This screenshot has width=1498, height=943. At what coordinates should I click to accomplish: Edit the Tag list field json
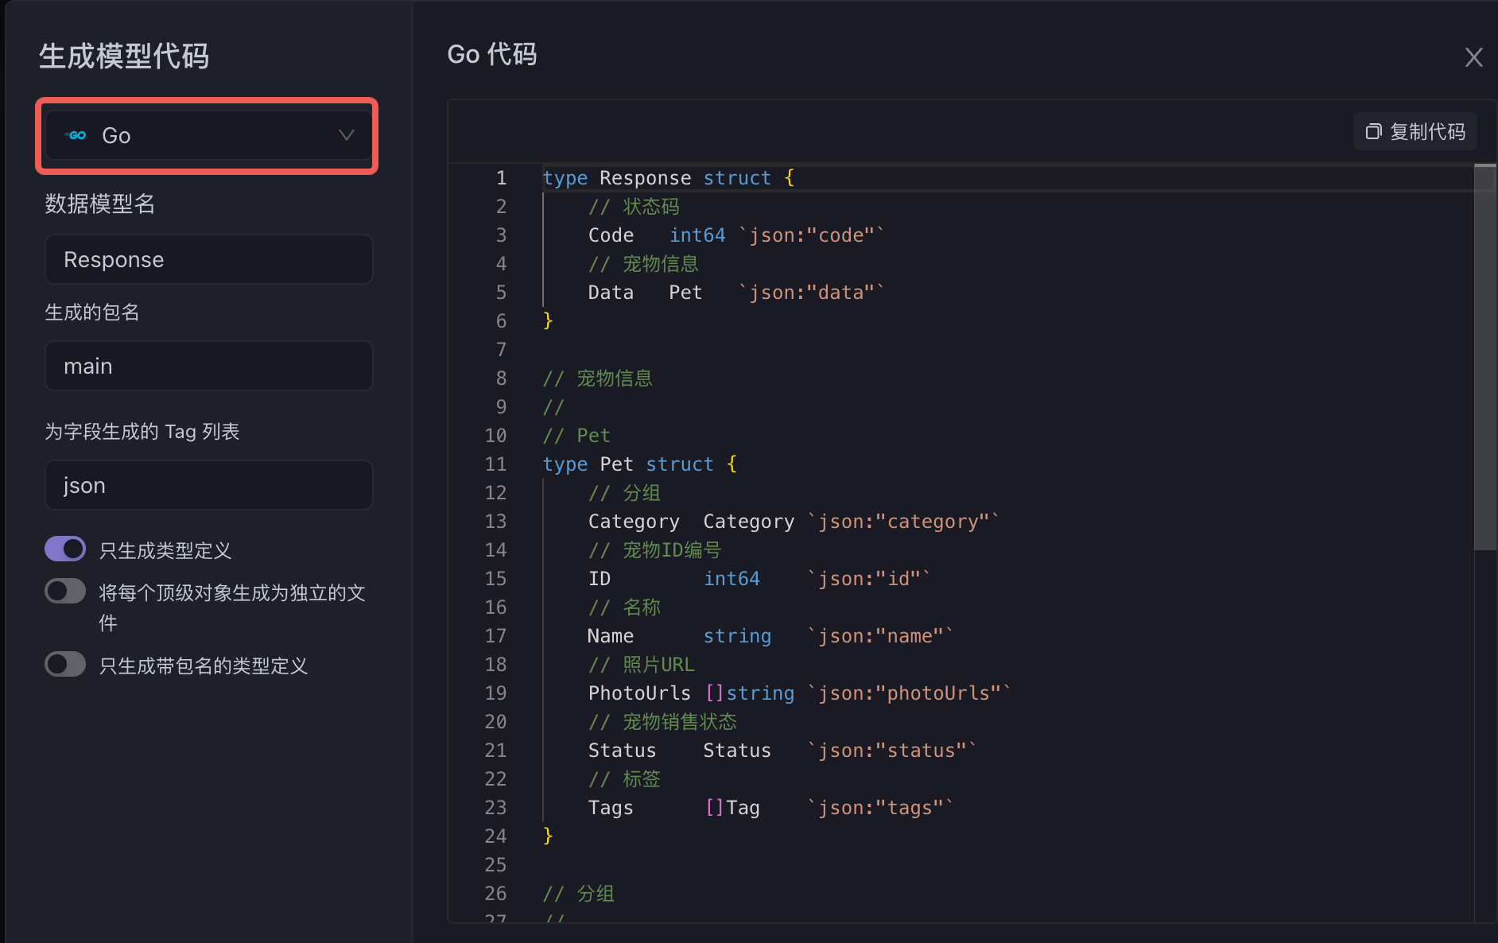[x=208, y=485]
